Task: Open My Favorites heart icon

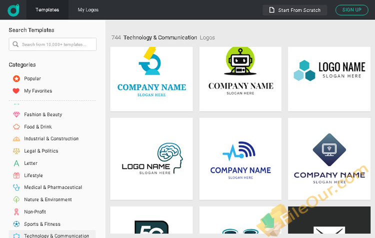Action: click(16, 91)
